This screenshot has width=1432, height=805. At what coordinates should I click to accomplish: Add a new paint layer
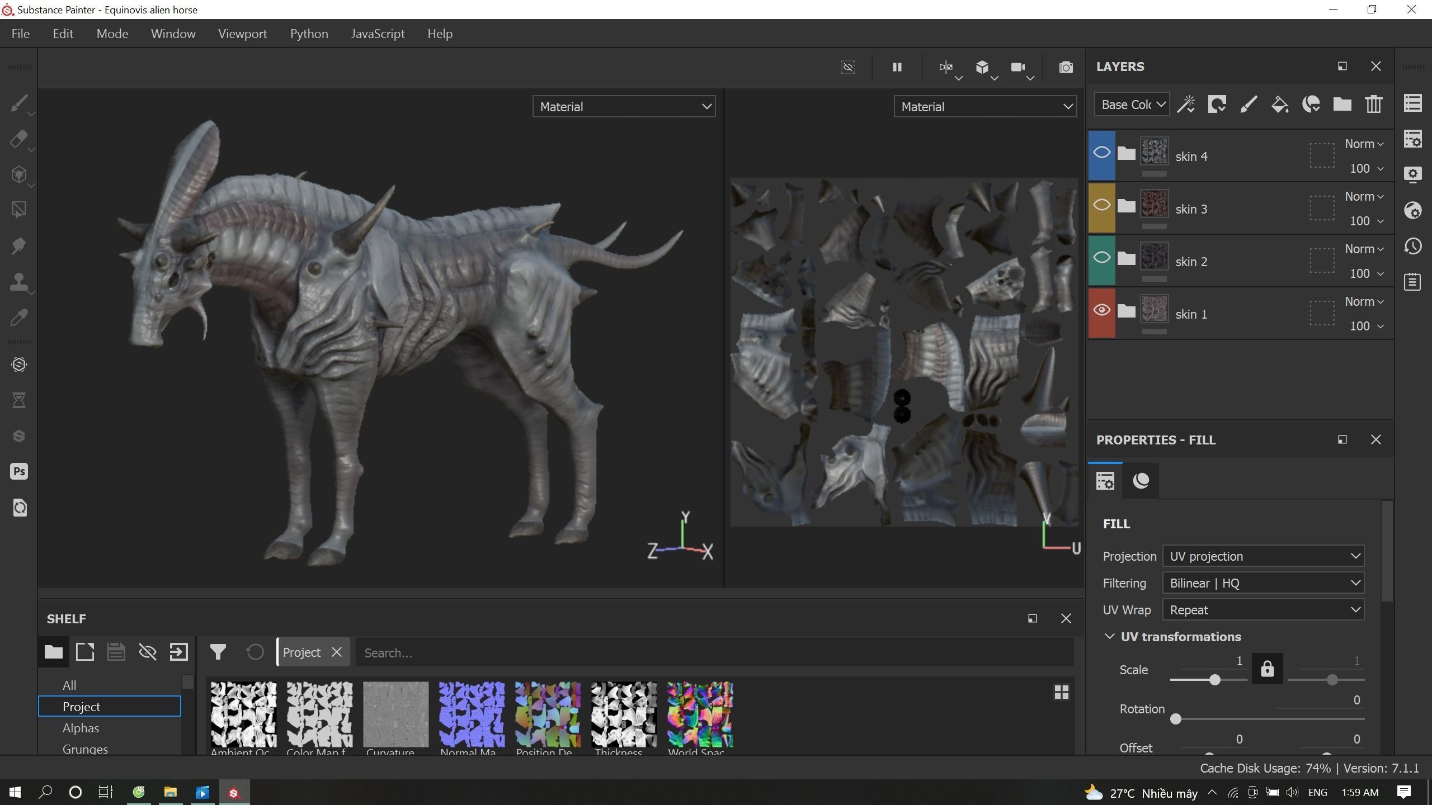click(x=1249, y=105)
